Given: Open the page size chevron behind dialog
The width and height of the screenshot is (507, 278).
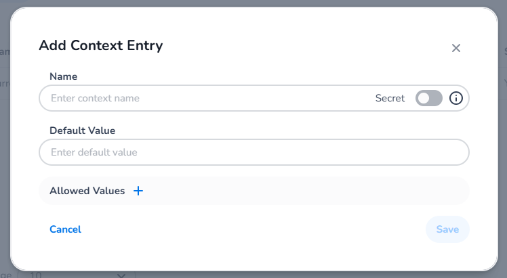Looking at the screenshot, I should [x=121, y=275].
